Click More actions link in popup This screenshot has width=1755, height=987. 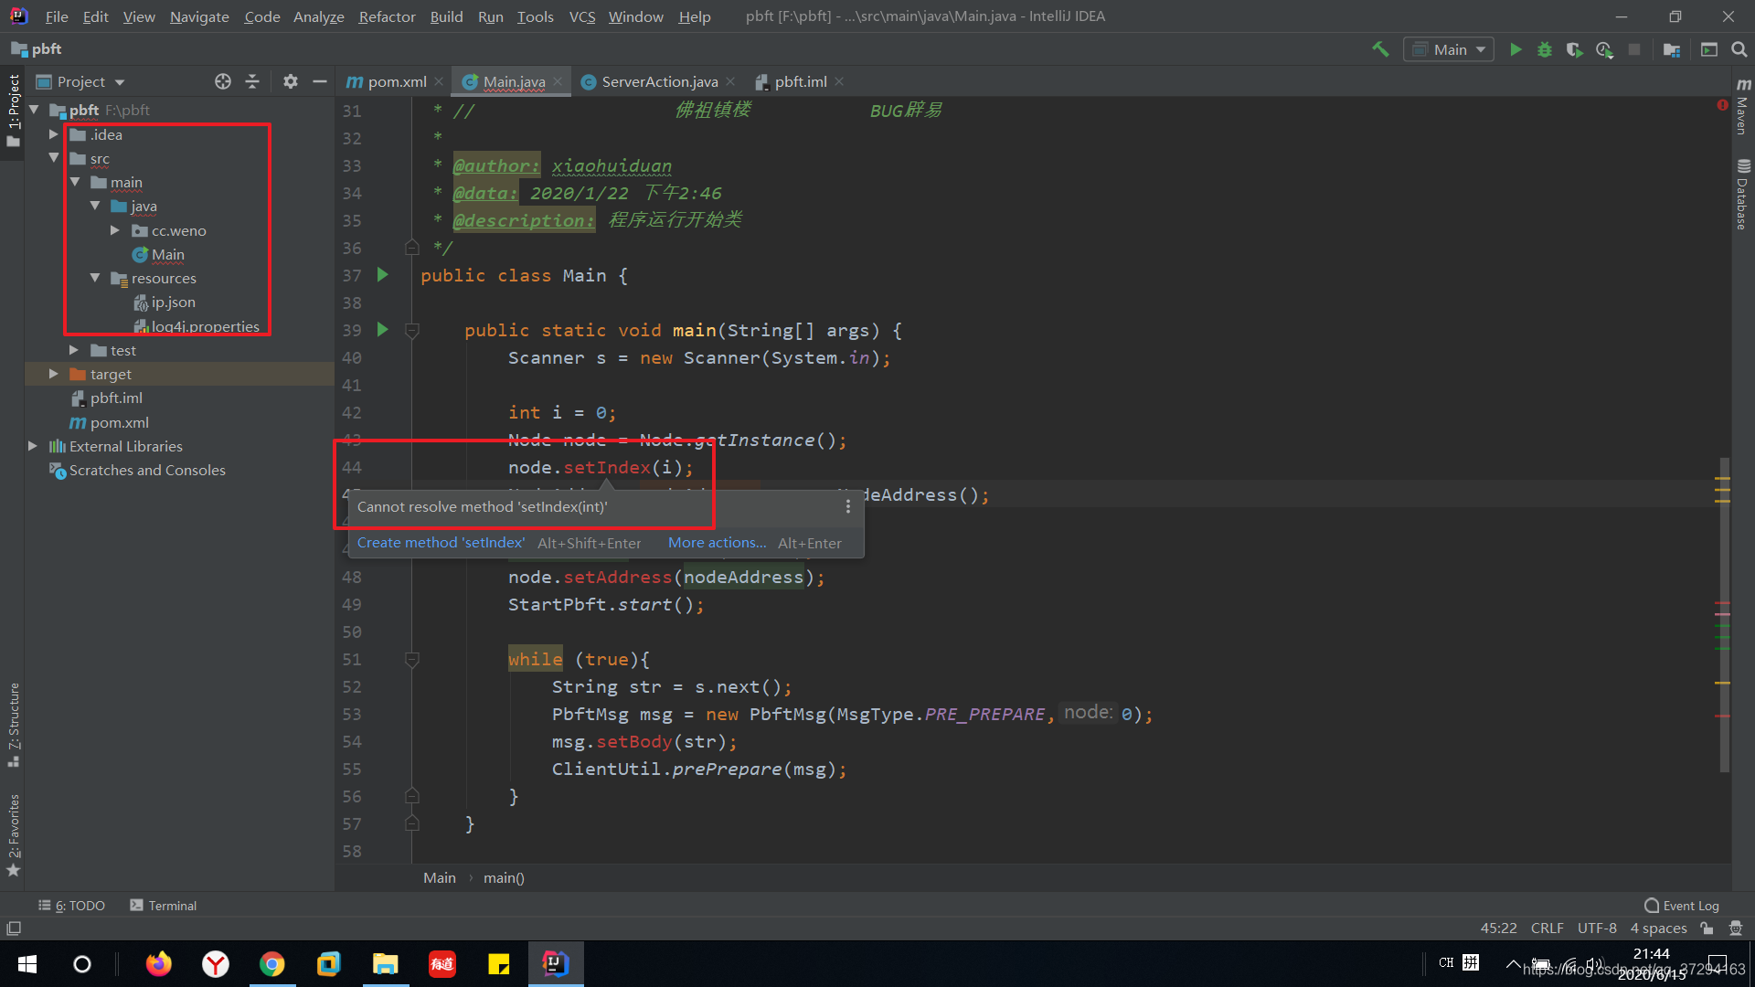point(717,543)
